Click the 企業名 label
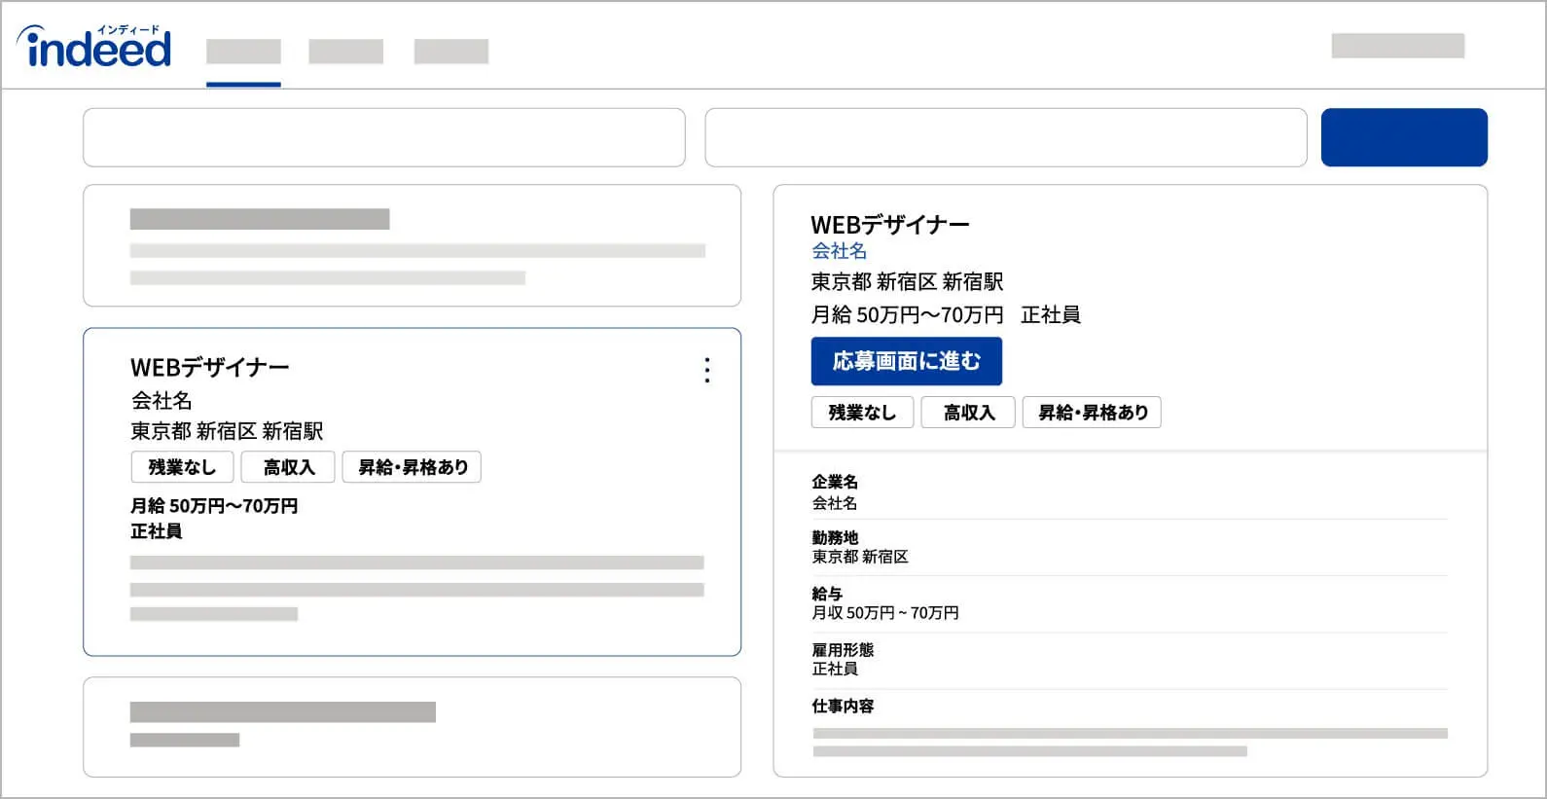 [x=835, y=482]
